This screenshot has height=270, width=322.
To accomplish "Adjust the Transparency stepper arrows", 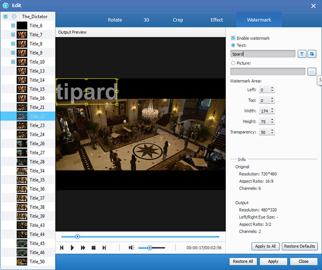I will point(272,132).
